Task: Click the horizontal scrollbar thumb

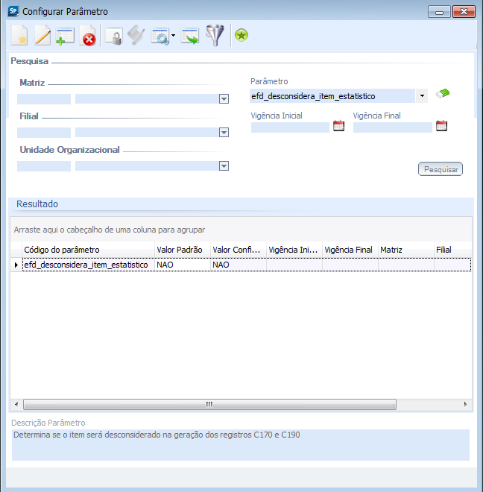Action: pyautogui.click(x=209, y=404)
